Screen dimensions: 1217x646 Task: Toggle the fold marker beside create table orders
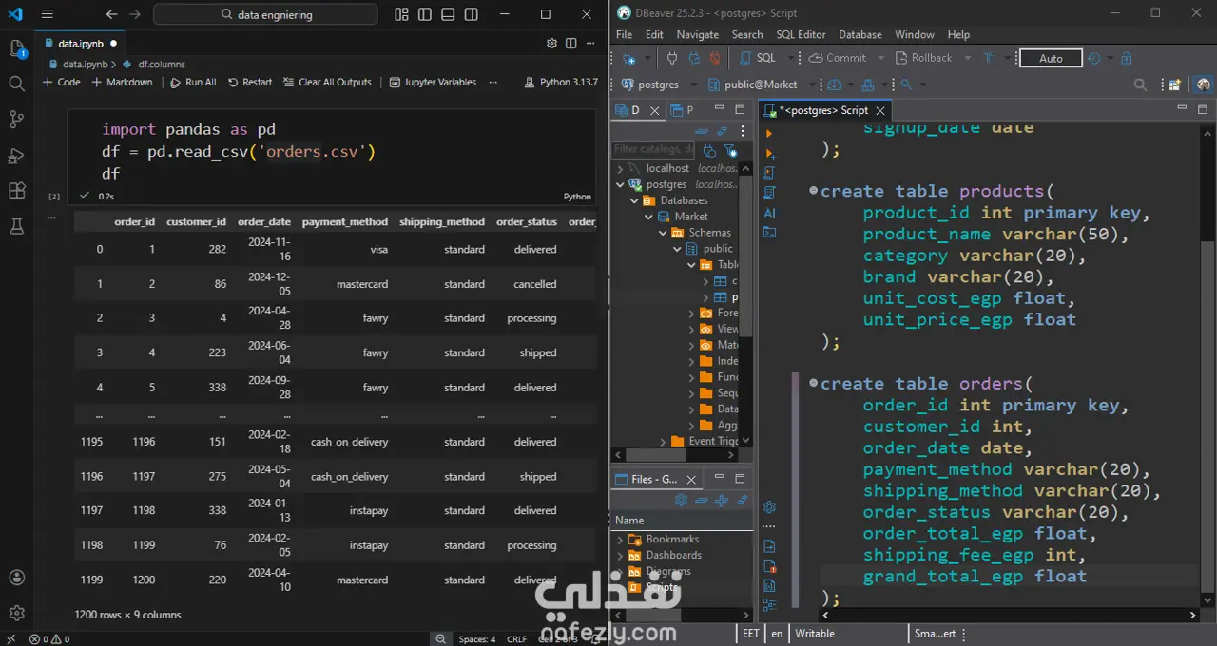point(814,383)
